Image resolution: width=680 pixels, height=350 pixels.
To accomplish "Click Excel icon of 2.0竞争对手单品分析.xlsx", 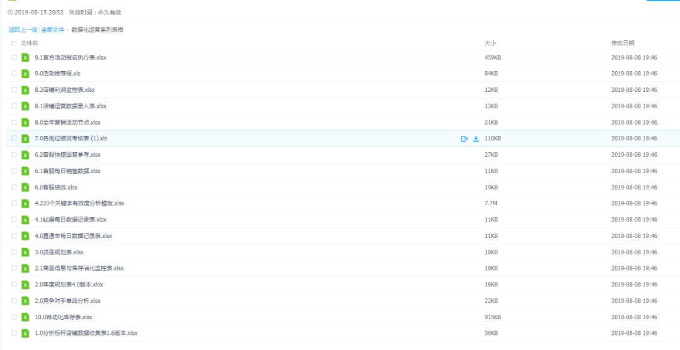I will [x=26, y=300].
